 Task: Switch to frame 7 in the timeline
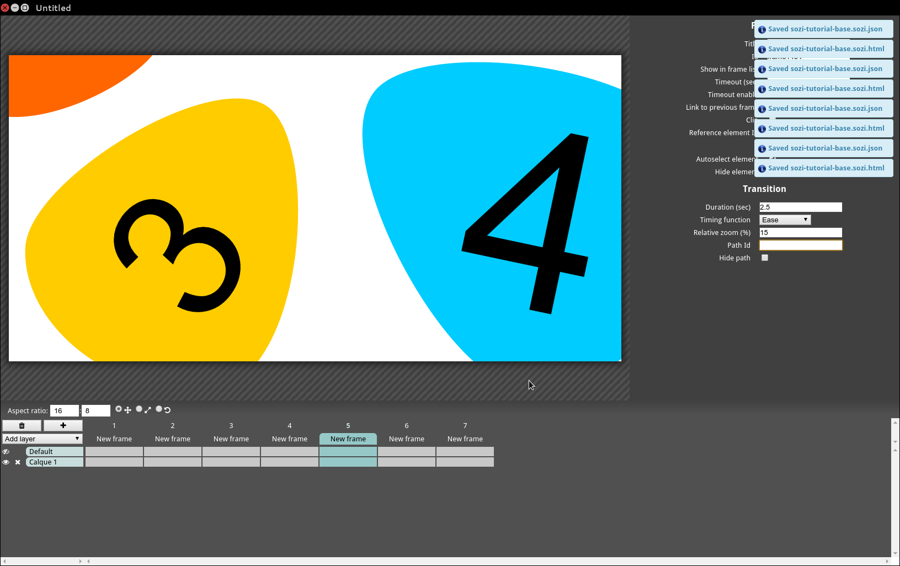coord(465,439)
